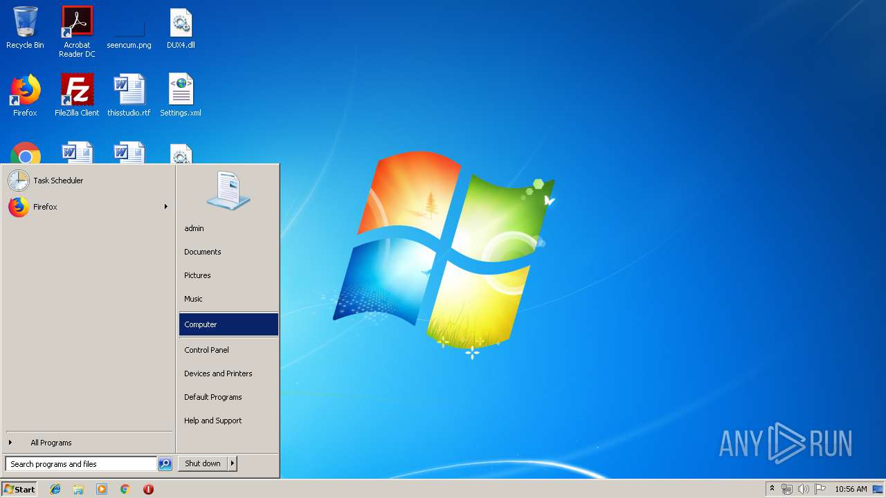This screenshot has height=498, width=886.
Task: Open Firefox shortcut on the desktop
Action: pos(25,95)
